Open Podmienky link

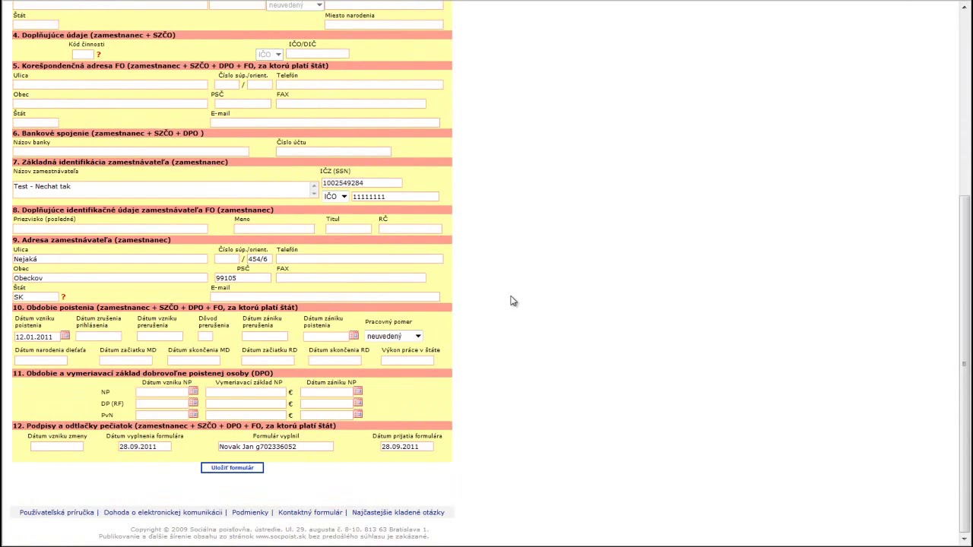point(250,512)
